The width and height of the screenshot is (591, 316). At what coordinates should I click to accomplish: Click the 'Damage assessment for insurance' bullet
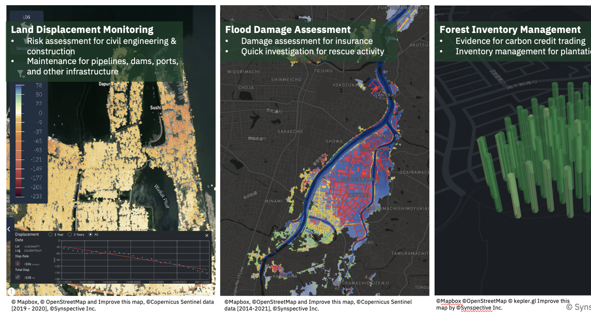[x=307, y=41]
